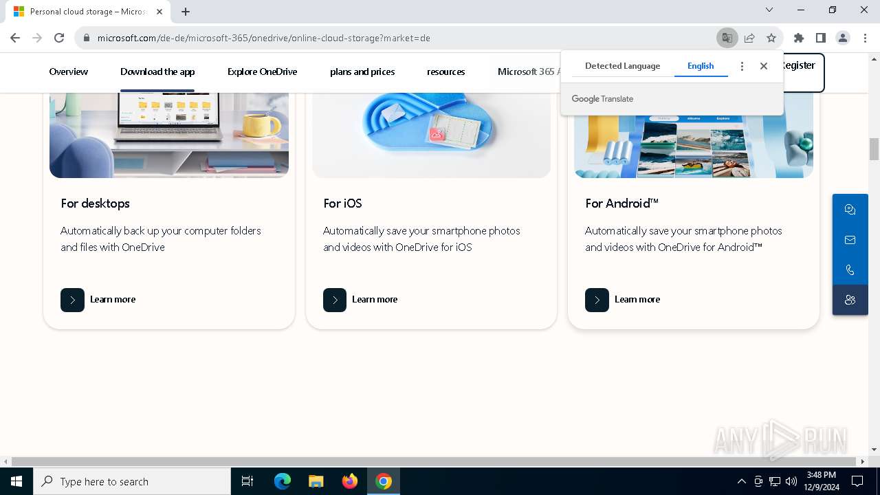Screen dimensions: 880x495
Task: Click the arrow icon under For Android
Action: 597,300
